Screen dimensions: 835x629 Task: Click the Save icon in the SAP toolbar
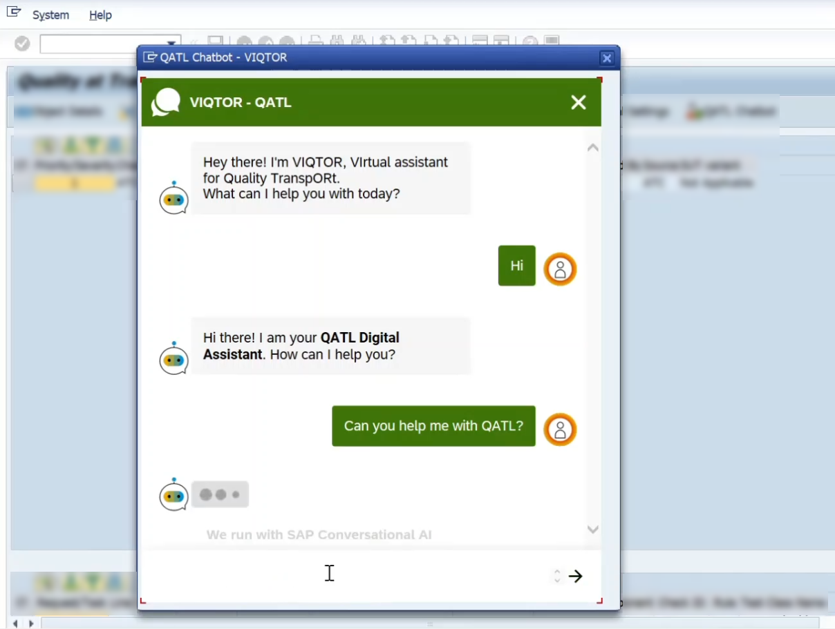(215, 42)
